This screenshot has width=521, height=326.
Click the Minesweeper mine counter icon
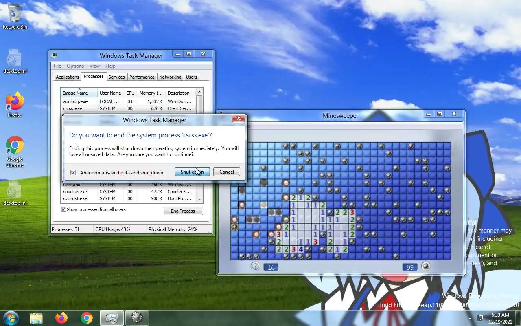pyautogui.click(x=426, y=267)
